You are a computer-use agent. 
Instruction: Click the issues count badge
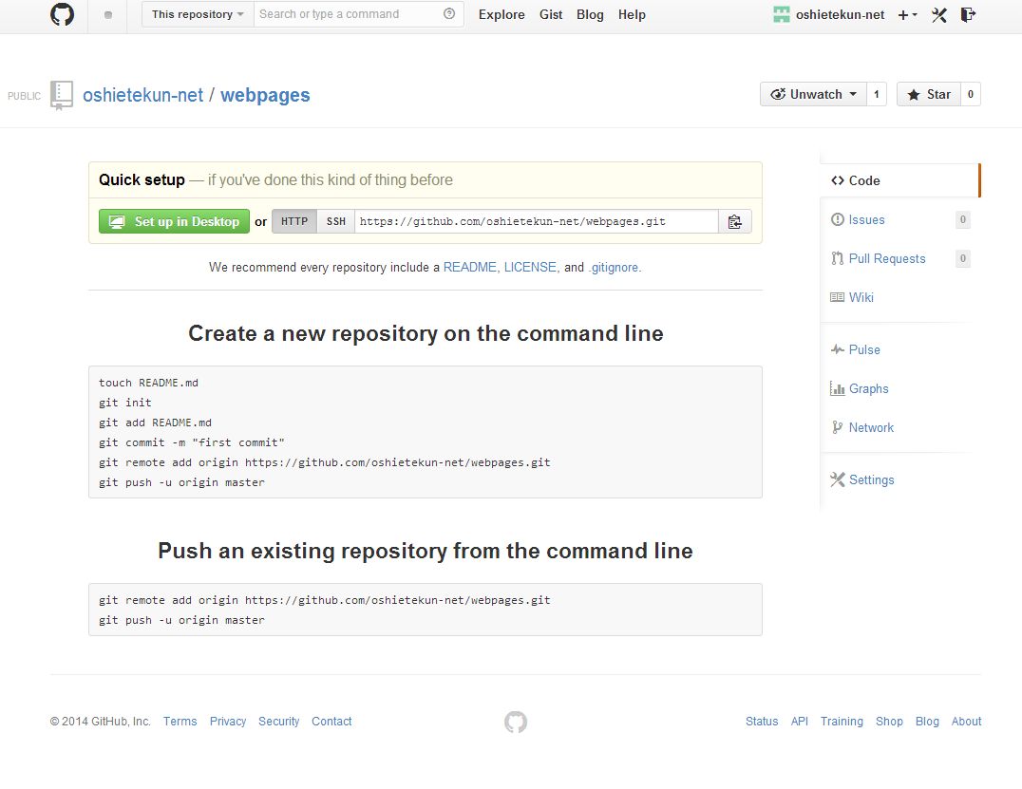[x=963, y=219]
